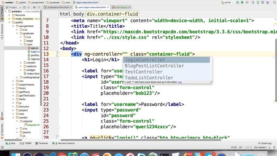
Task: Open the server run configuration dropdown
Action: (227, 3)
